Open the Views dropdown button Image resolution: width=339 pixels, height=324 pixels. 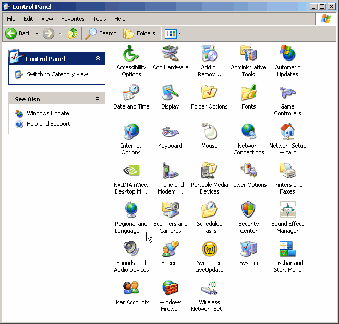tap(173, 33)
